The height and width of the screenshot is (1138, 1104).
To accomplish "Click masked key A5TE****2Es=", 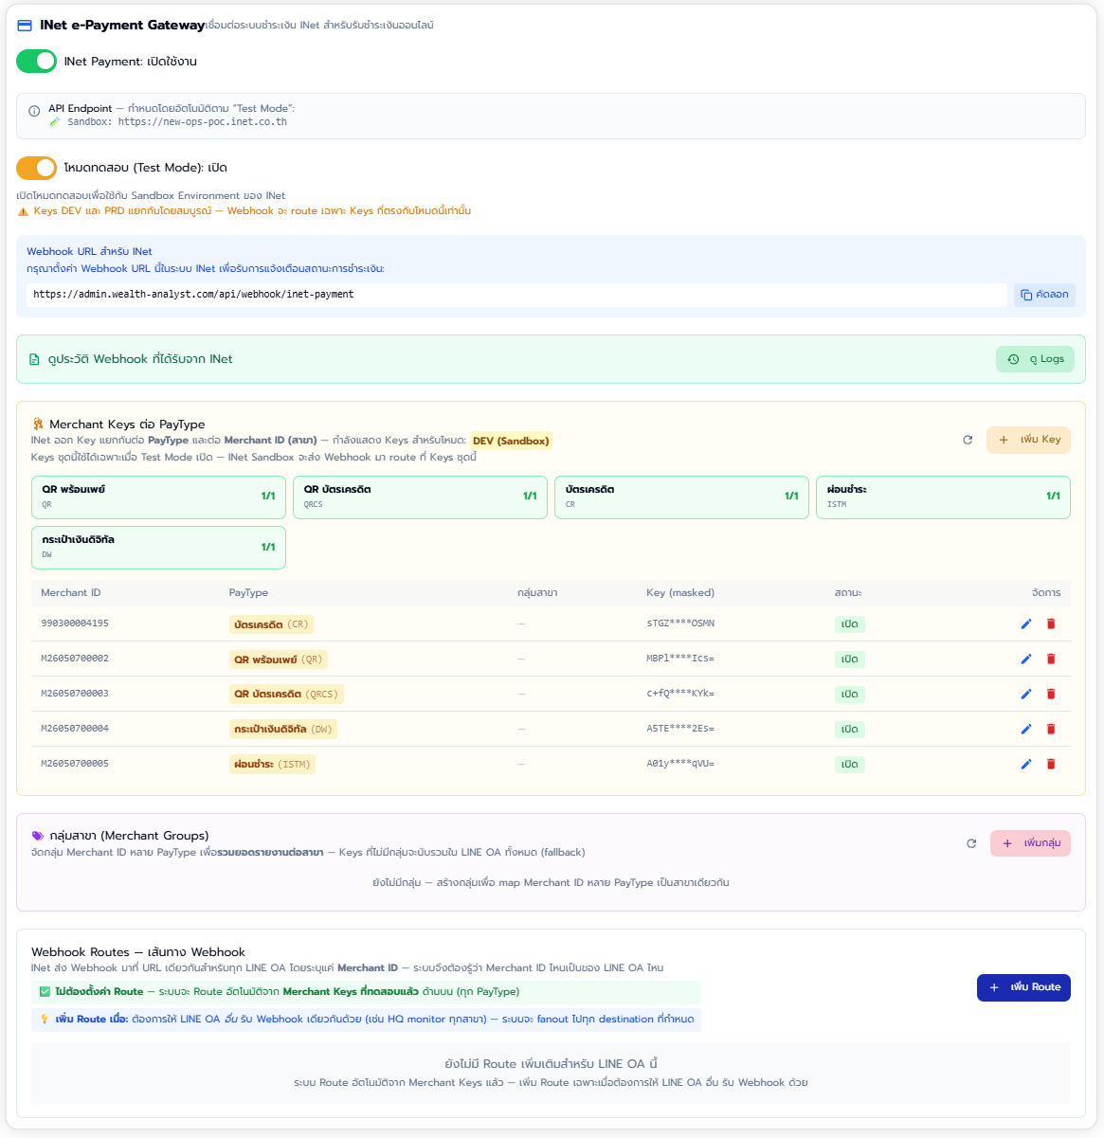I will coord(680,729).
